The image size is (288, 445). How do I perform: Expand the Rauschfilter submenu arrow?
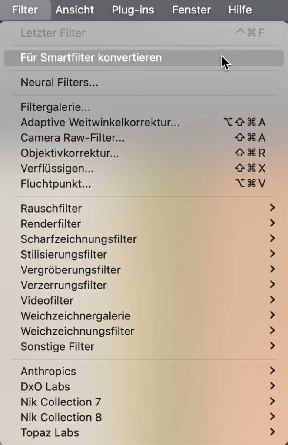(272, 208)
